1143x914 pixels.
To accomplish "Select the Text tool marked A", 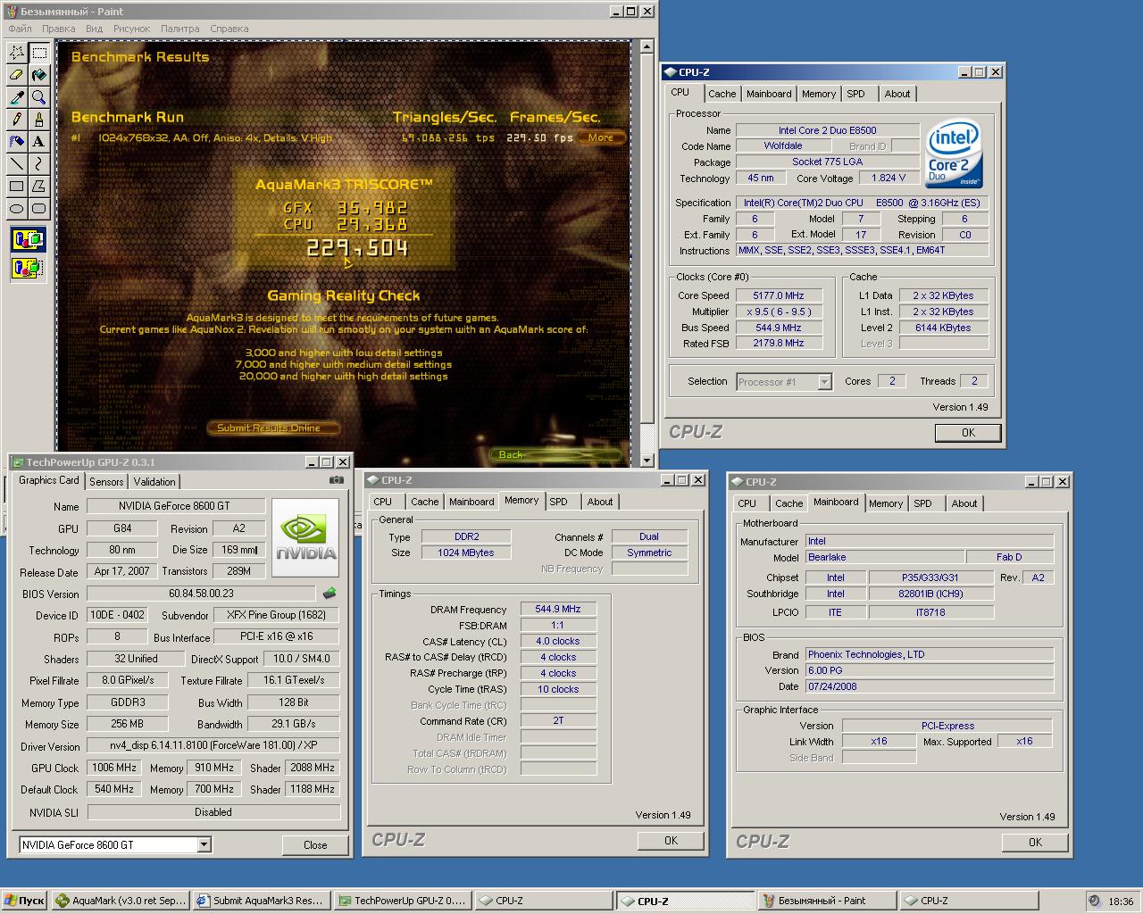I will pos(39,141).
